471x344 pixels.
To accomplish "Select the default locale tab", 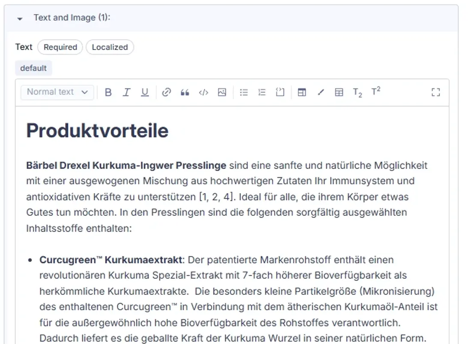I will pyautogui.click(x=33, y=68).
